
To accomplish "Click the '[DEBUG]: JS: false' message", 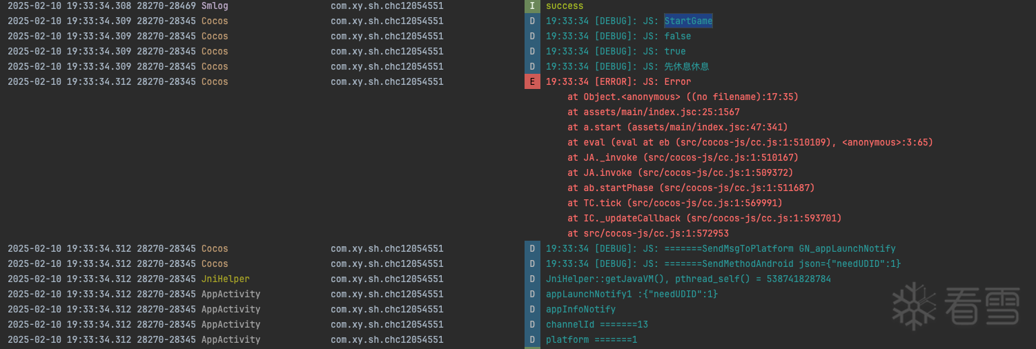I will 618,36.
